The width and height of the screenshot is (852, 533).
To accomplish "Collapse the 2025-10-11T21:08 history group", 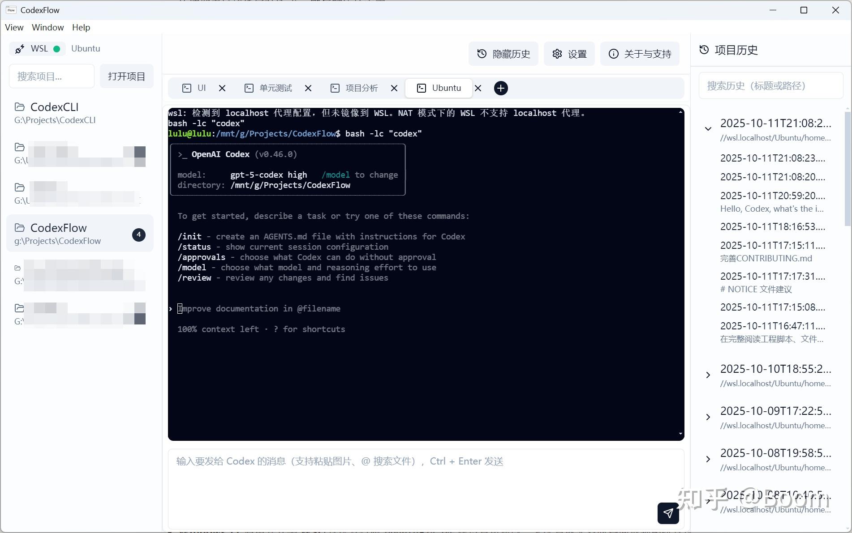I will click(707, 129).
